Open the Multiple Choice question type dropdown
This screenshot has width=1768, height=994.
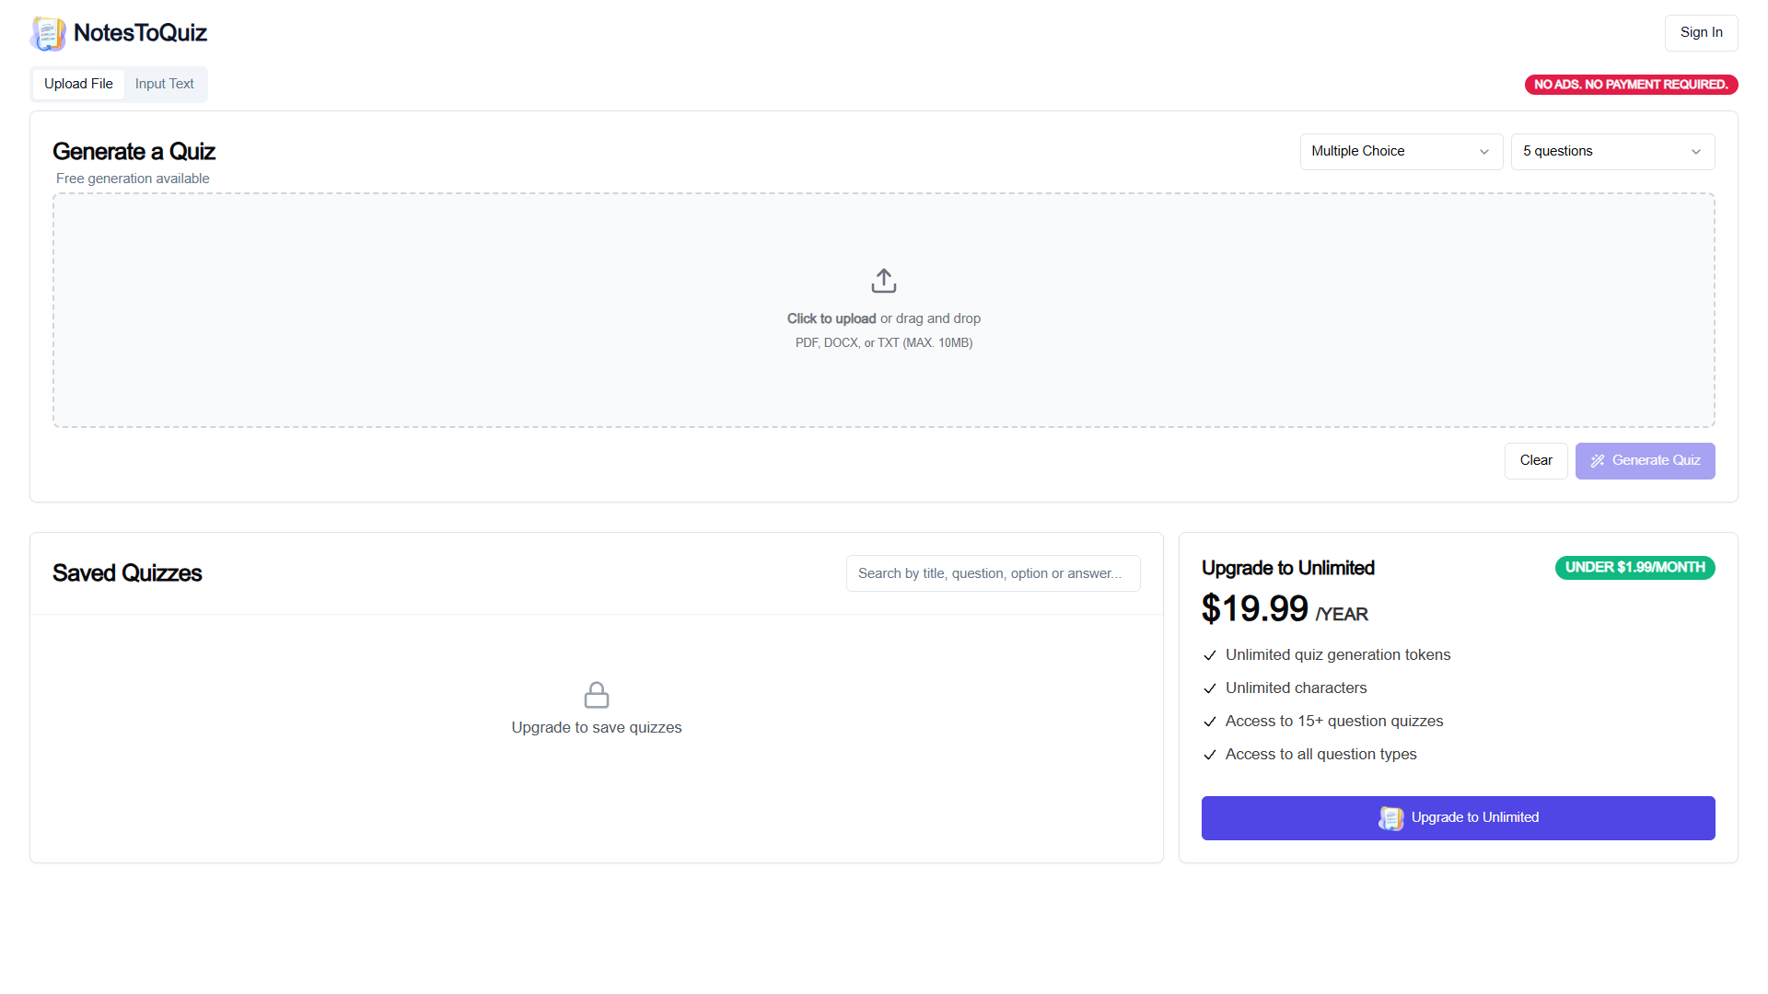click(1402, 152)
